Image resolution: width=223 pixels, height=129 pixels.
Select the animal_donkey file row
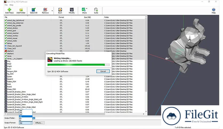(74, 28)
